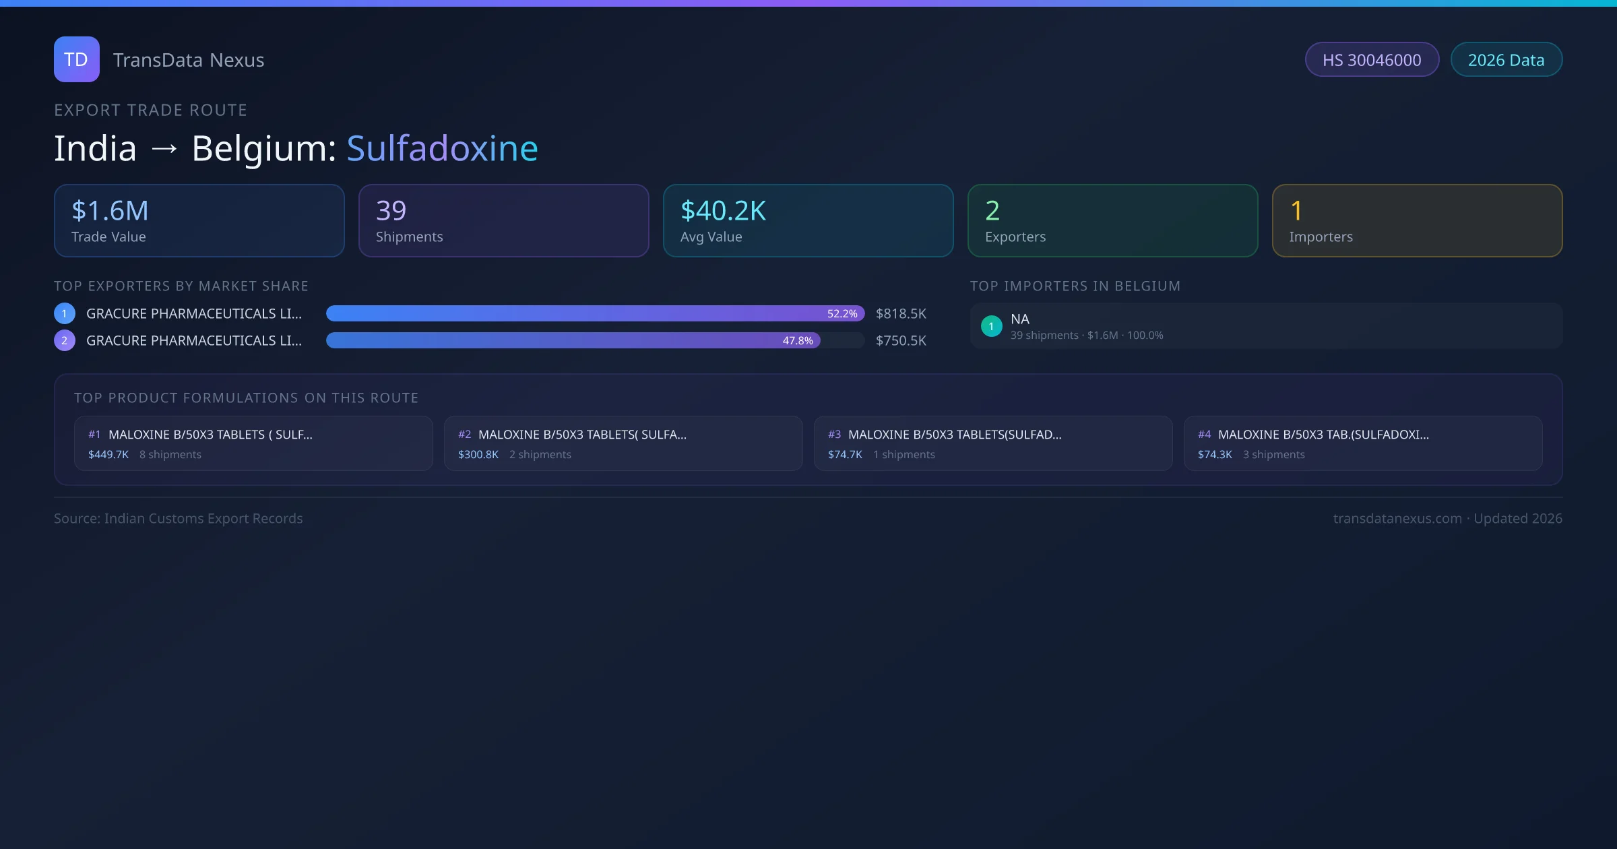Click the HS 30046000 pill badge

(1371, 60)
